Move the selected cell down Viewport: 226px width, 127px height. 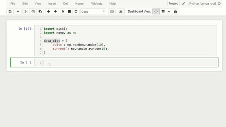tap(55, 12)
